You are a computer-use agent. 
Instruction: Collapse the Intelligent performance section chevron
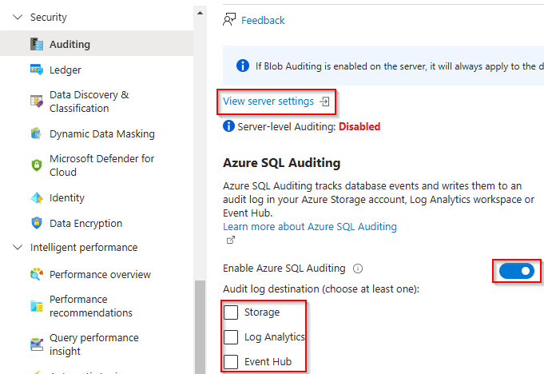18,248
